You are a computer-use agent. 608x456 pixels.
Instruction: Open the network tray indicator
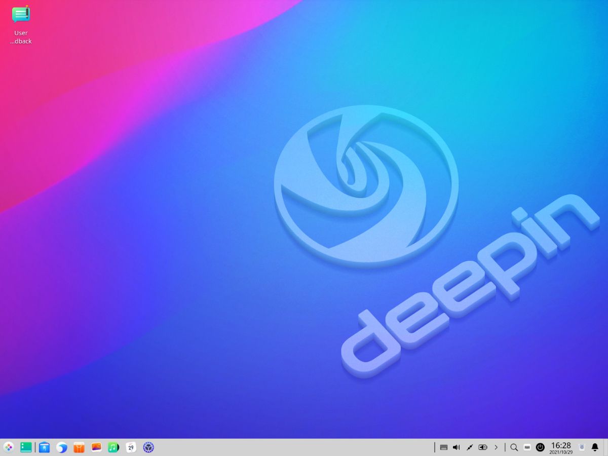pyautogui.click(x=469, y=447)
